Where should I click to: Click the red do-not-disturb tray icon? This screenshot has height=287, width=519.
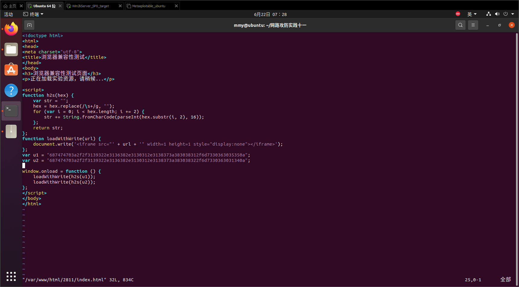point(458,14)
